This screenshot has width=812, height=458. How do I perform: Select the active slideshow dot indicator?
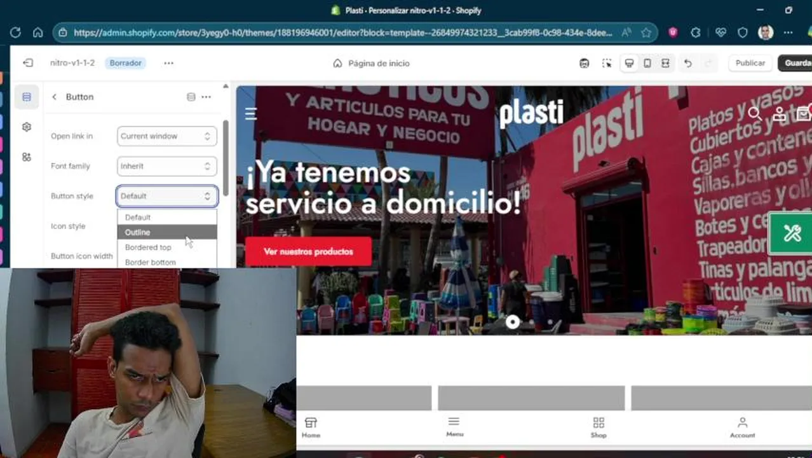tap(512, 322)
